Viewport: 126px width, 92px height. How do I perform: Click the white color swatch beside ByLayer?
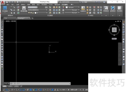67,7
